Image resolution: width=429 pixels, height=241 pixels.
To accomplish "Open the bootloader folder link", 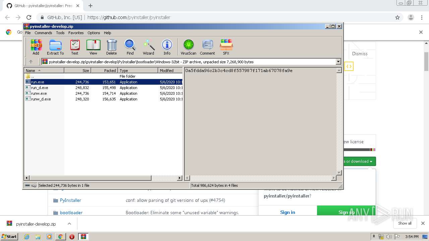I will 71,213.
